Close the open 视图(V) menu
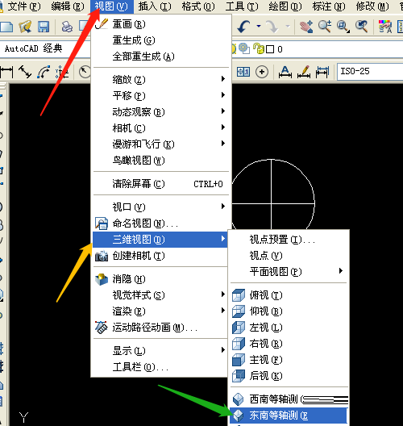The height and width of the screenshot is (426, 403). click(x=111, y=6)
